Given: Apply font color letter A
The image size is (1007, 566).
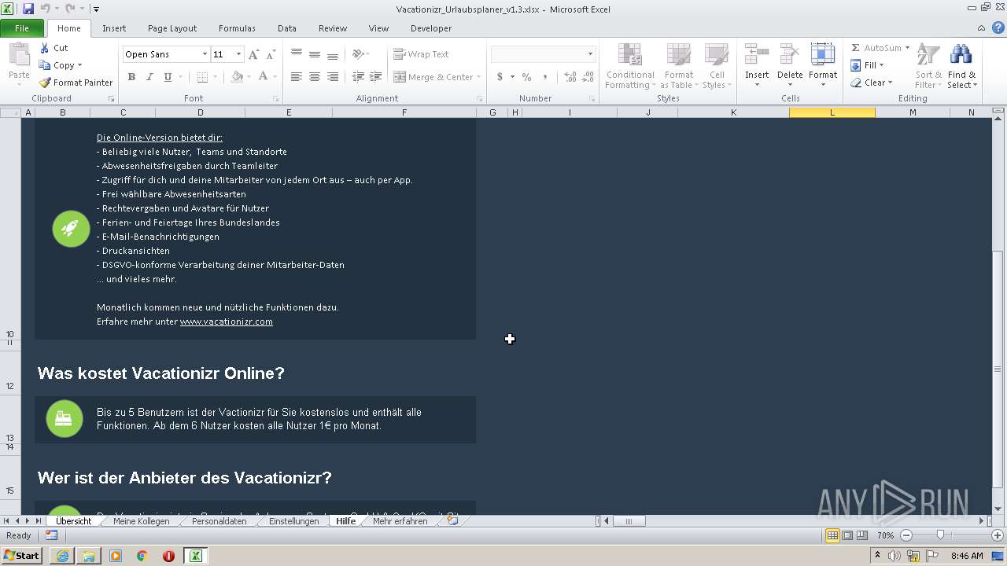Looking at the screenshot, I should [263, 77].
